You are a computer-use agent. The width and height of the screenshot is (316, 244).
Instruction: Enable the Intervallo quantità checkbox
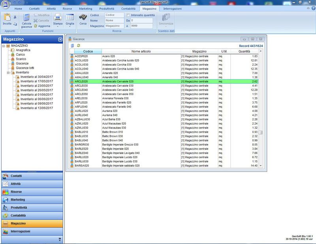[x=128, y=15]
